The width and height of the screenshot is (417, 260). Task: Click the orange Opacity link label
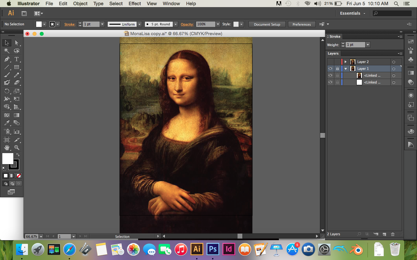(187, 24)
